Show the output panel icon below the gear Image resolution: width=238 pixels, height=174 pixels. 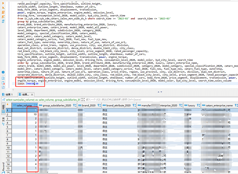tap(3, 78)
